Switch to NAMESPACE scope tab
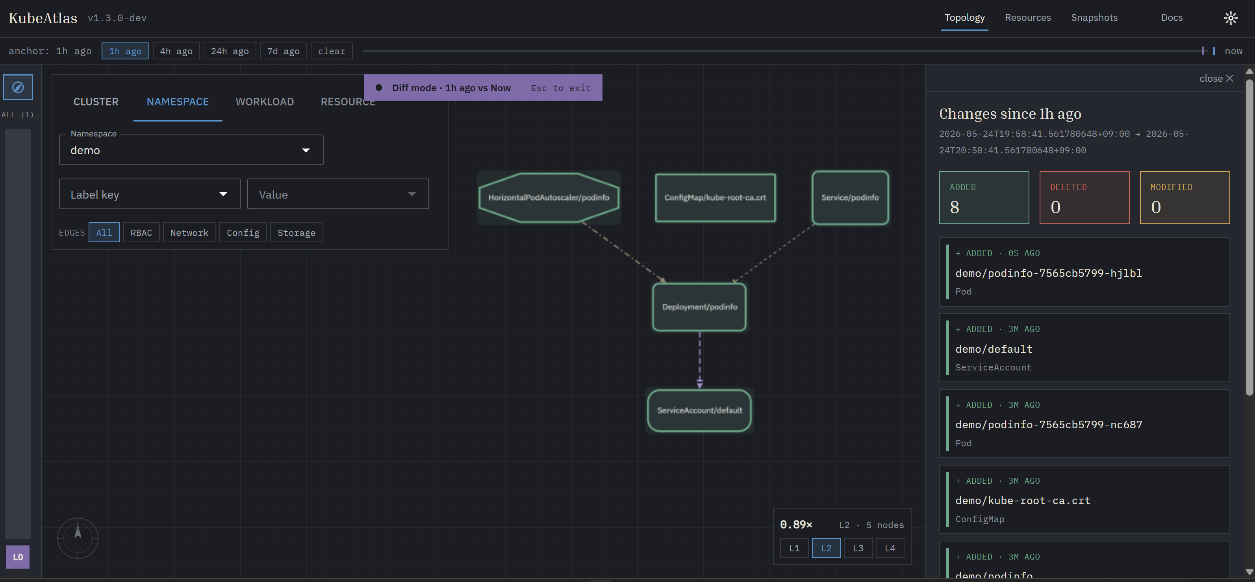Screen dimensions: 1255x582 click(178, 102)
